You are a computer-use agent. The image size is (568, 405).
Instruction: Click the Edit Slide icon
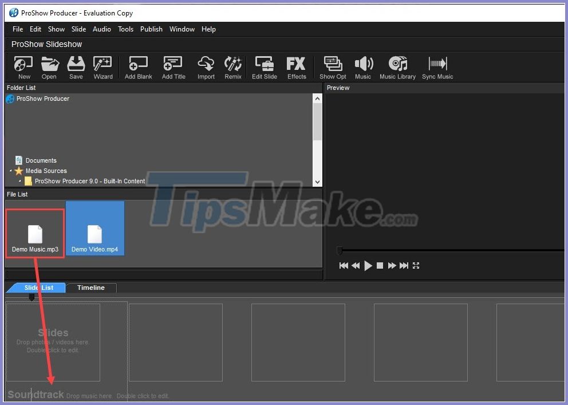coord(264,67)
